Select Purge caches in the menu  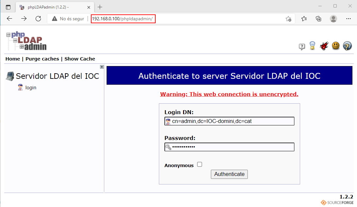pyautogui.click(x=42, y=59)
